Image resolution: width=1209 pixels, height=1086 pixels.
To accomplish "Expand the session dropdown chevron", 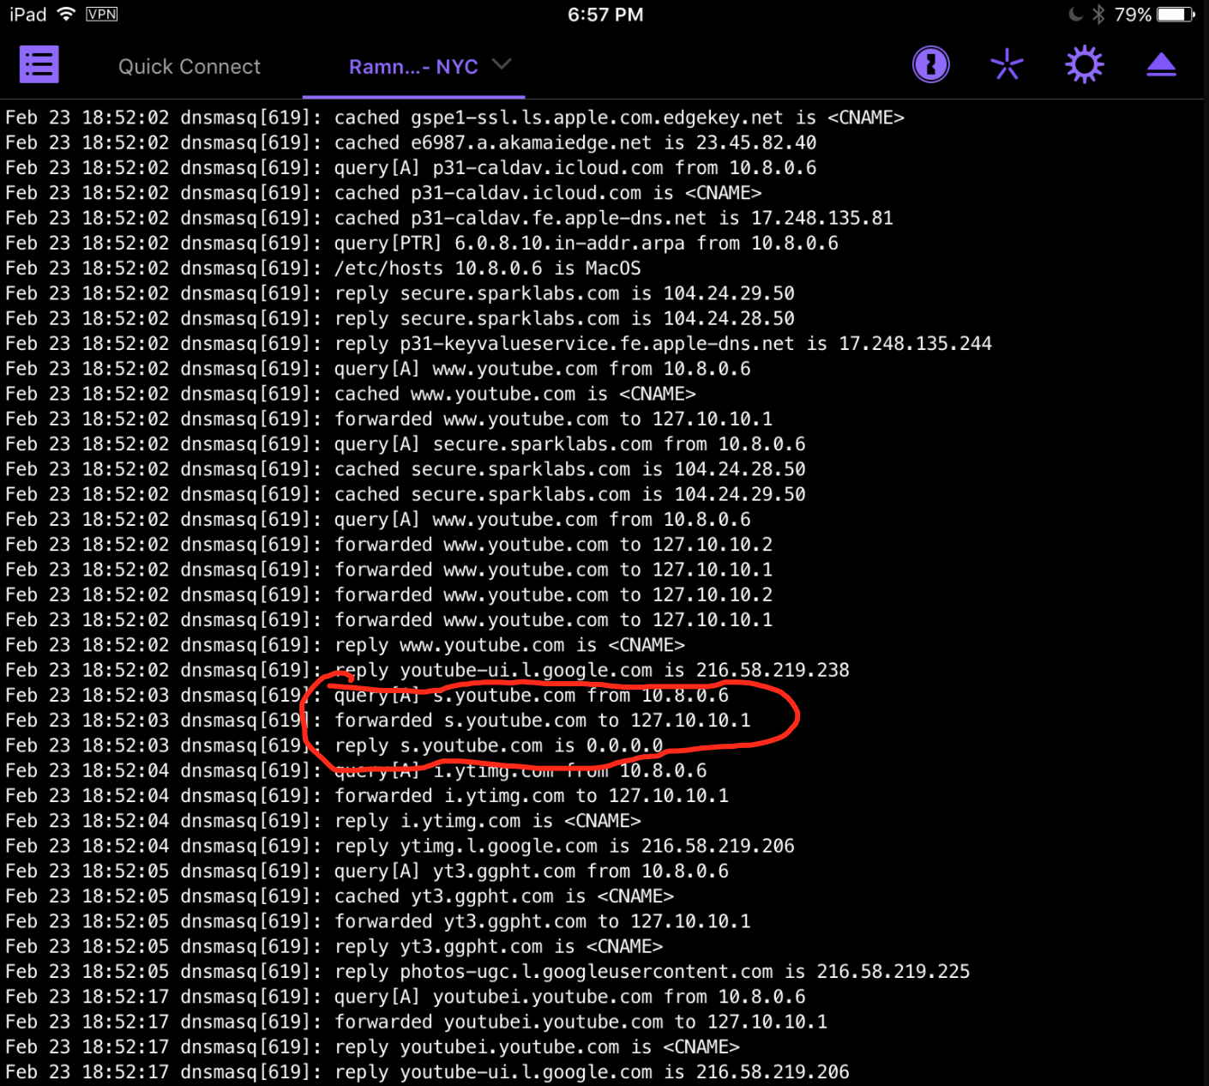I will click(502, 64).
